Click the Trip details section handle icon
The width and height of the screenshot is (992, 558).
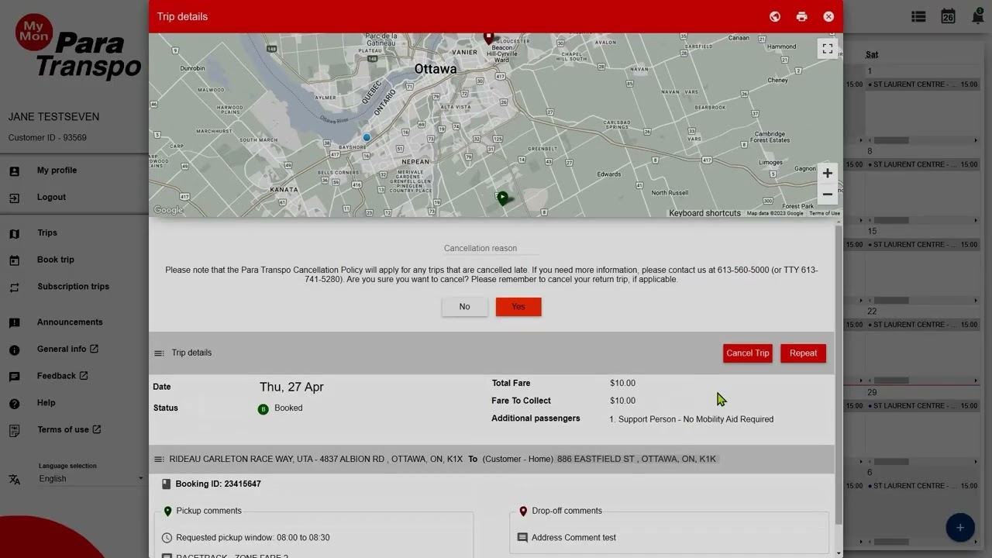coord(159,353)
